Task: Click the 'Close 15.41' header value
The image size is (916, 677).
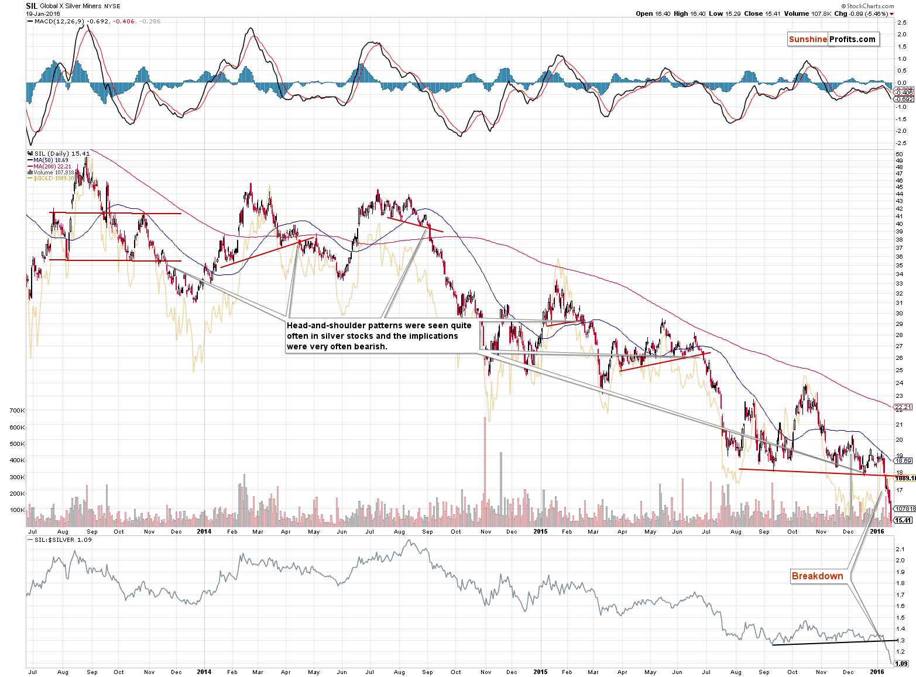Action: pos(762,13)
